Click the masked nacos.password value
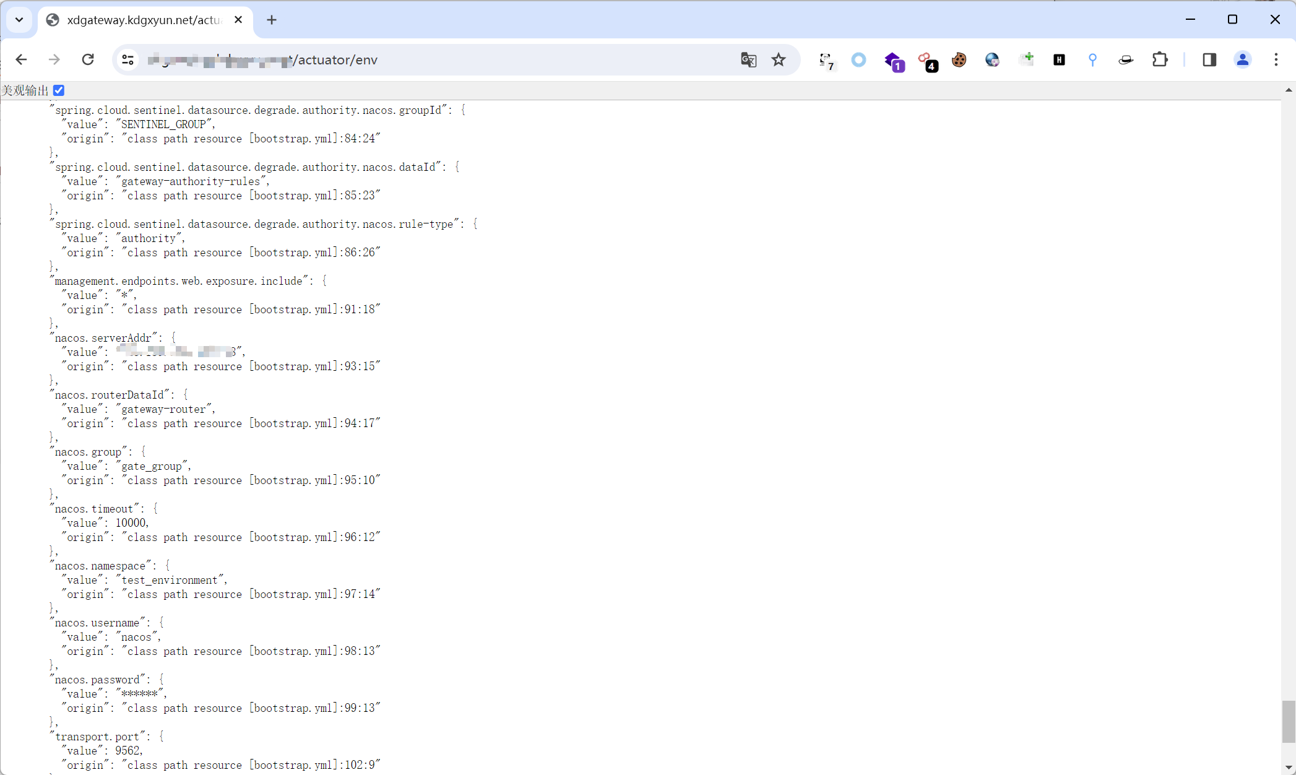This screenshot has height=775, width=1296. pyautogui.click(x=139, y=694)
